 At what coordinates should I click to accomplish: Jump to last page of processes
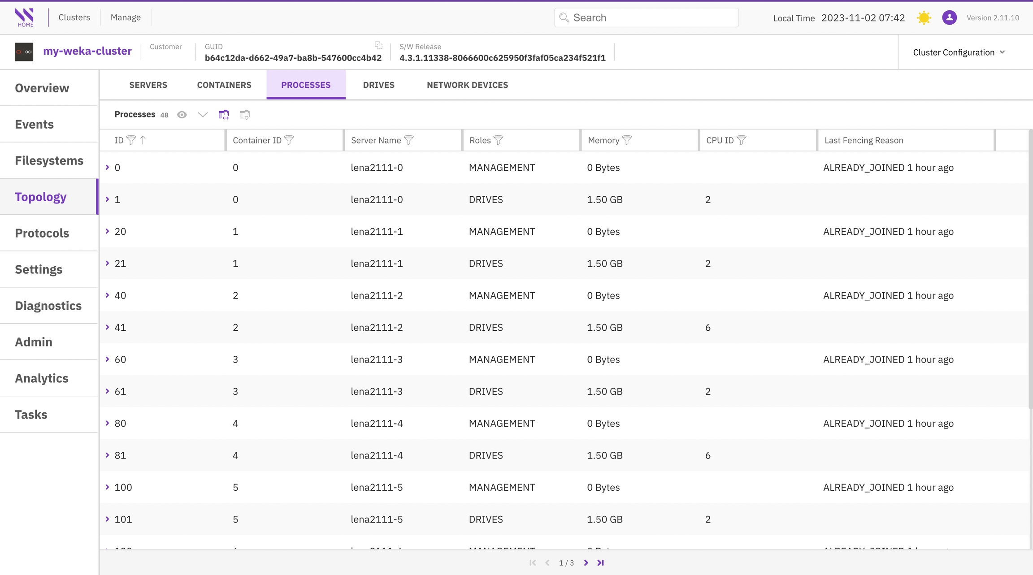click(x=601, y=563)
